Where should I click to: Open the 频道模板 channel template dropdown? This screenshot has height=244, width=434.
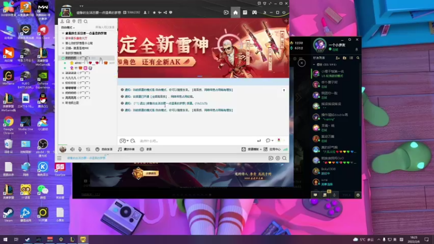[x=251, y=150]
